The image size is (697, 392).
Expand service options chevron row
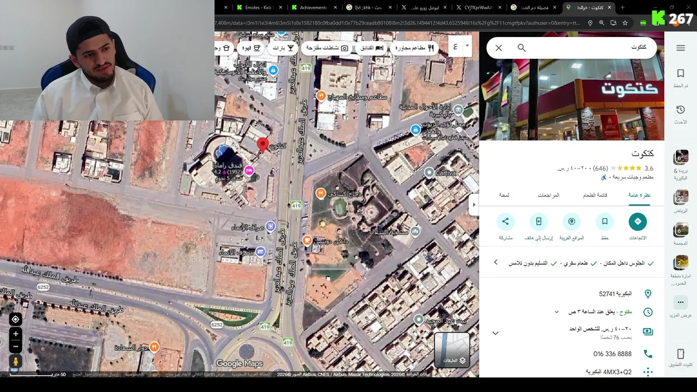[x=496, y=262]
